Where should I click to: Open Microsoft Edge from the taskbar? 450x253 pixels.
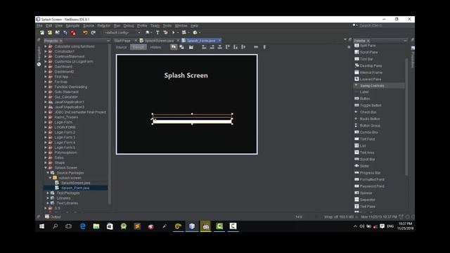pyautogui.click(x=83, y=226)
